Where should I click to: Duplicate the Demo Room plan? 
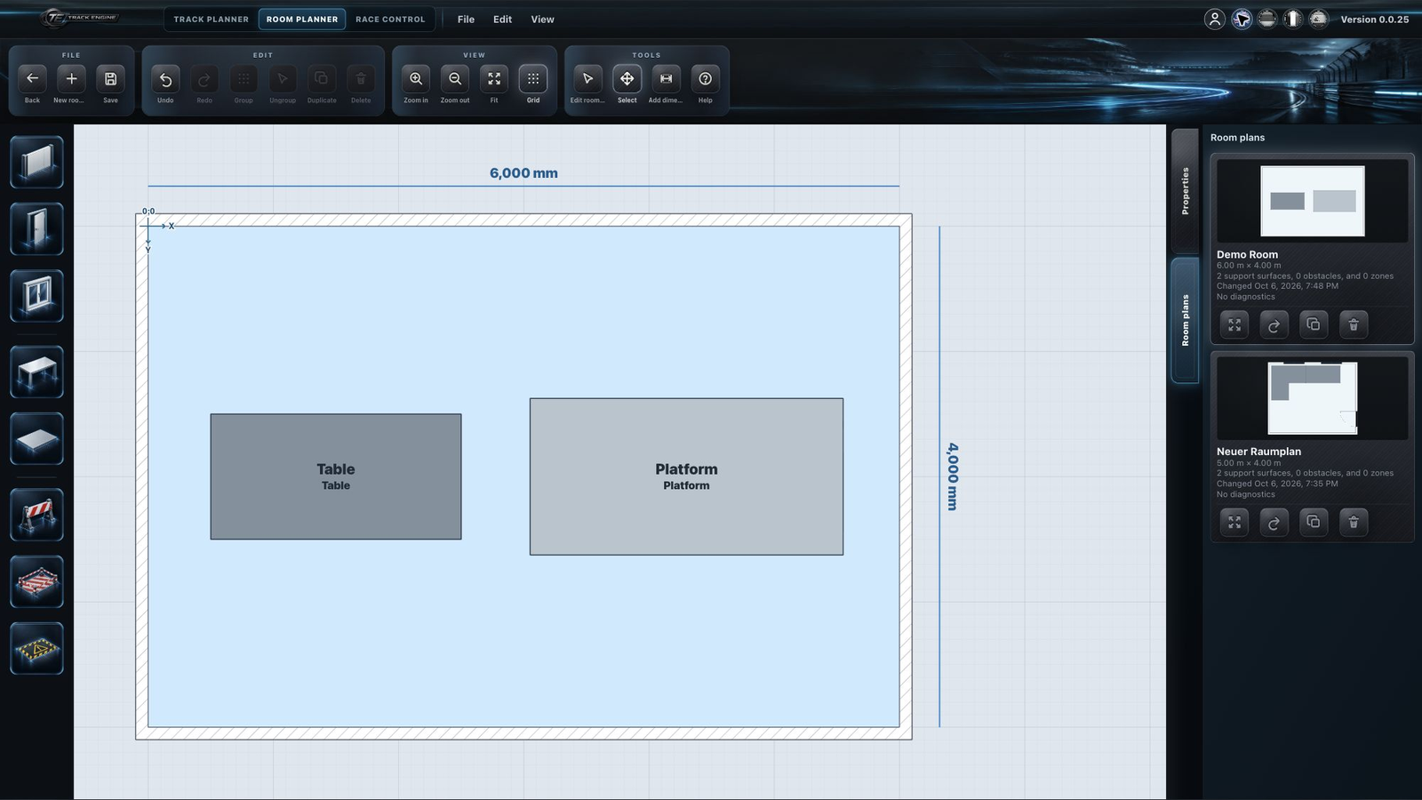click(x=1314, y=325)
